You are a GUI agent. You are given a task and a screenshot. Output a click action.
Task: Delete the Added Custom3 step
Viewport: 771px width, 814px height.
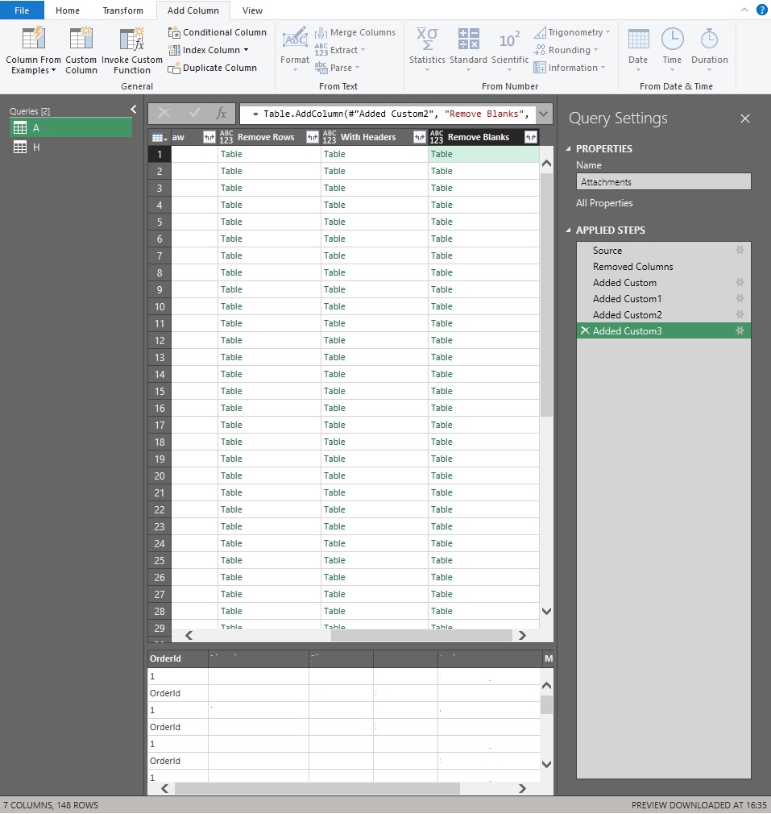click(x=585, y=330)
